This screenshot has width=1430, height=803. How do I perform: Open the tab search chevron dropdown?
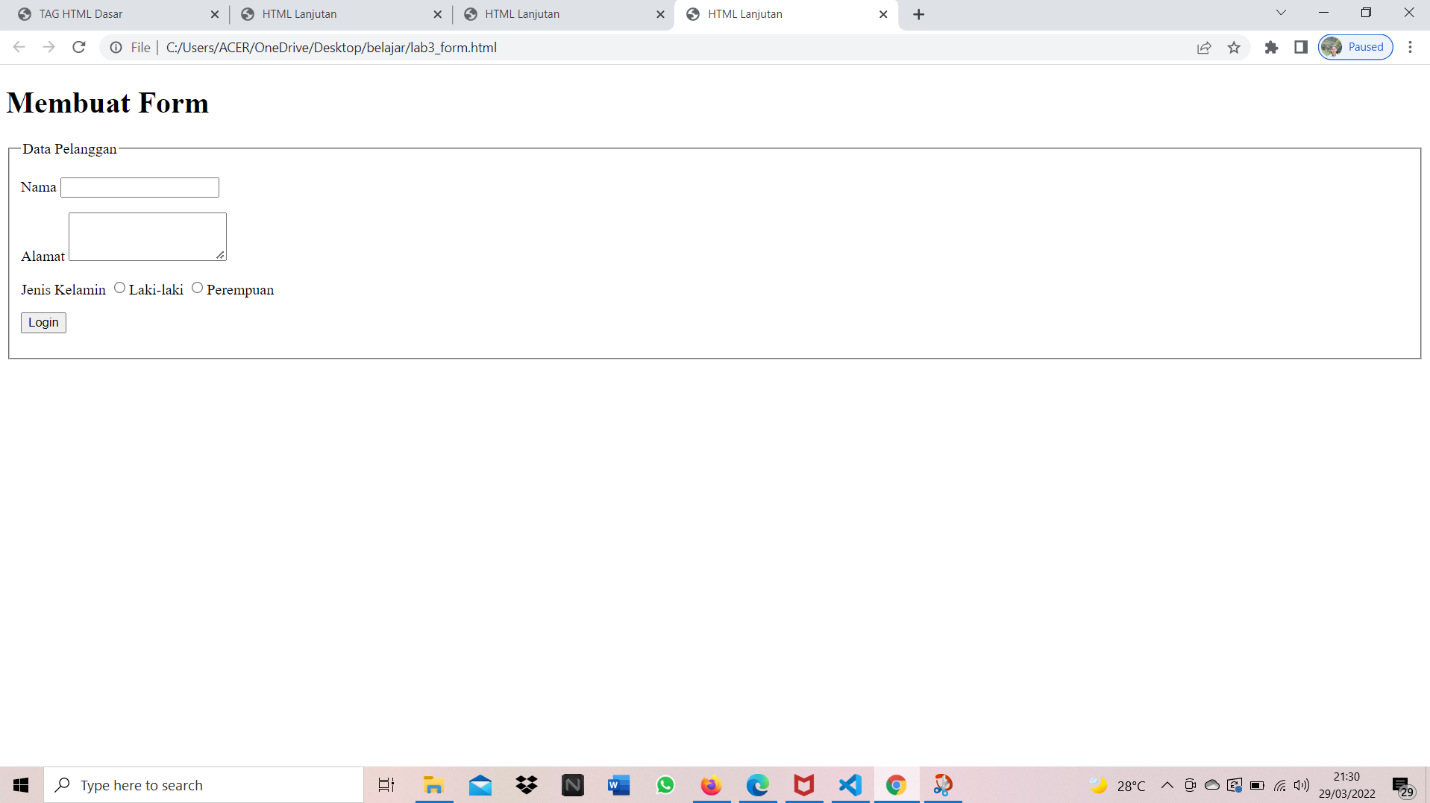[x=1280, y=13]
